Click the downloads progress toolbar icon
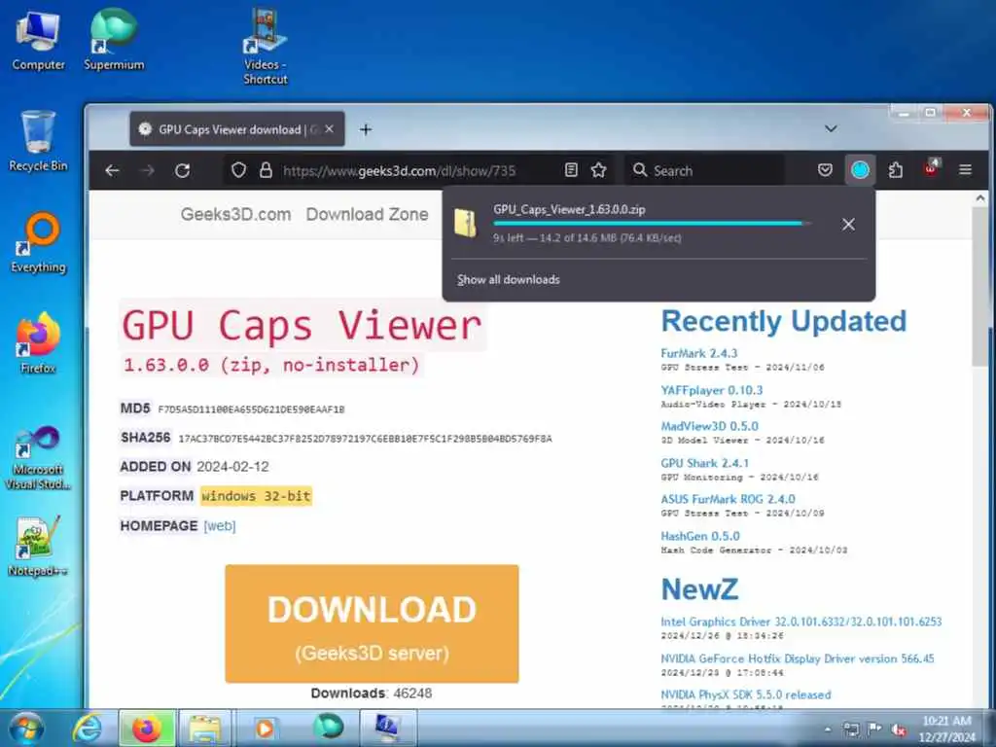This screenshot has height=747, width=996. (860, 170)
